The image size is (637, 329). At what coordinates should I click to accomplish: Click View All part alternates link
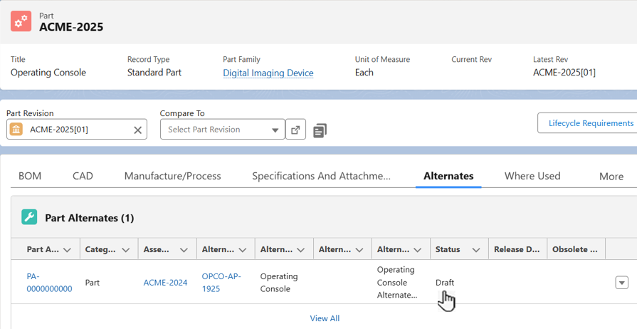pos(325,318)
